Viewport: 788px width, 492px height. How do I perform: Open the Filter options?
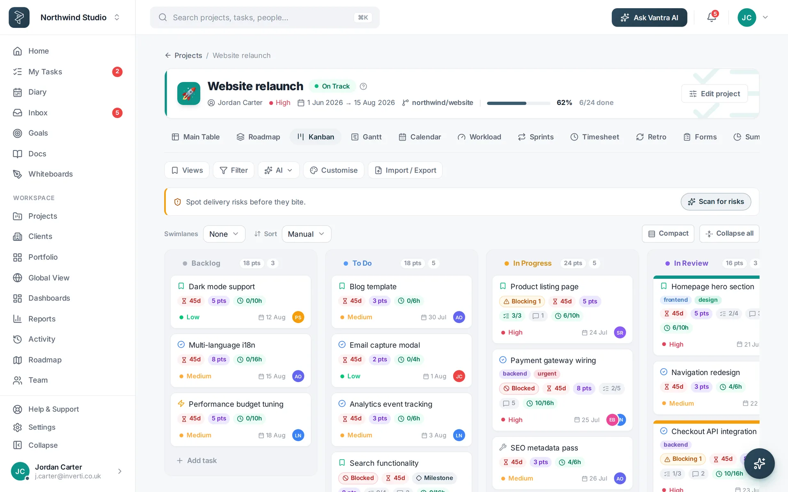click(234, 170)
